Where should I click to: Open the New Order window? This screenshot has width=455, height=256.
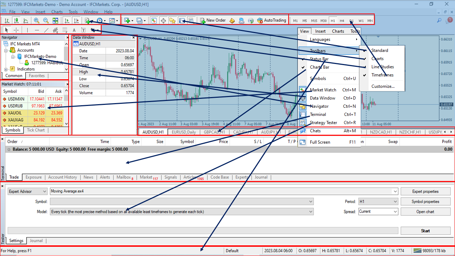tap(213, 20)
